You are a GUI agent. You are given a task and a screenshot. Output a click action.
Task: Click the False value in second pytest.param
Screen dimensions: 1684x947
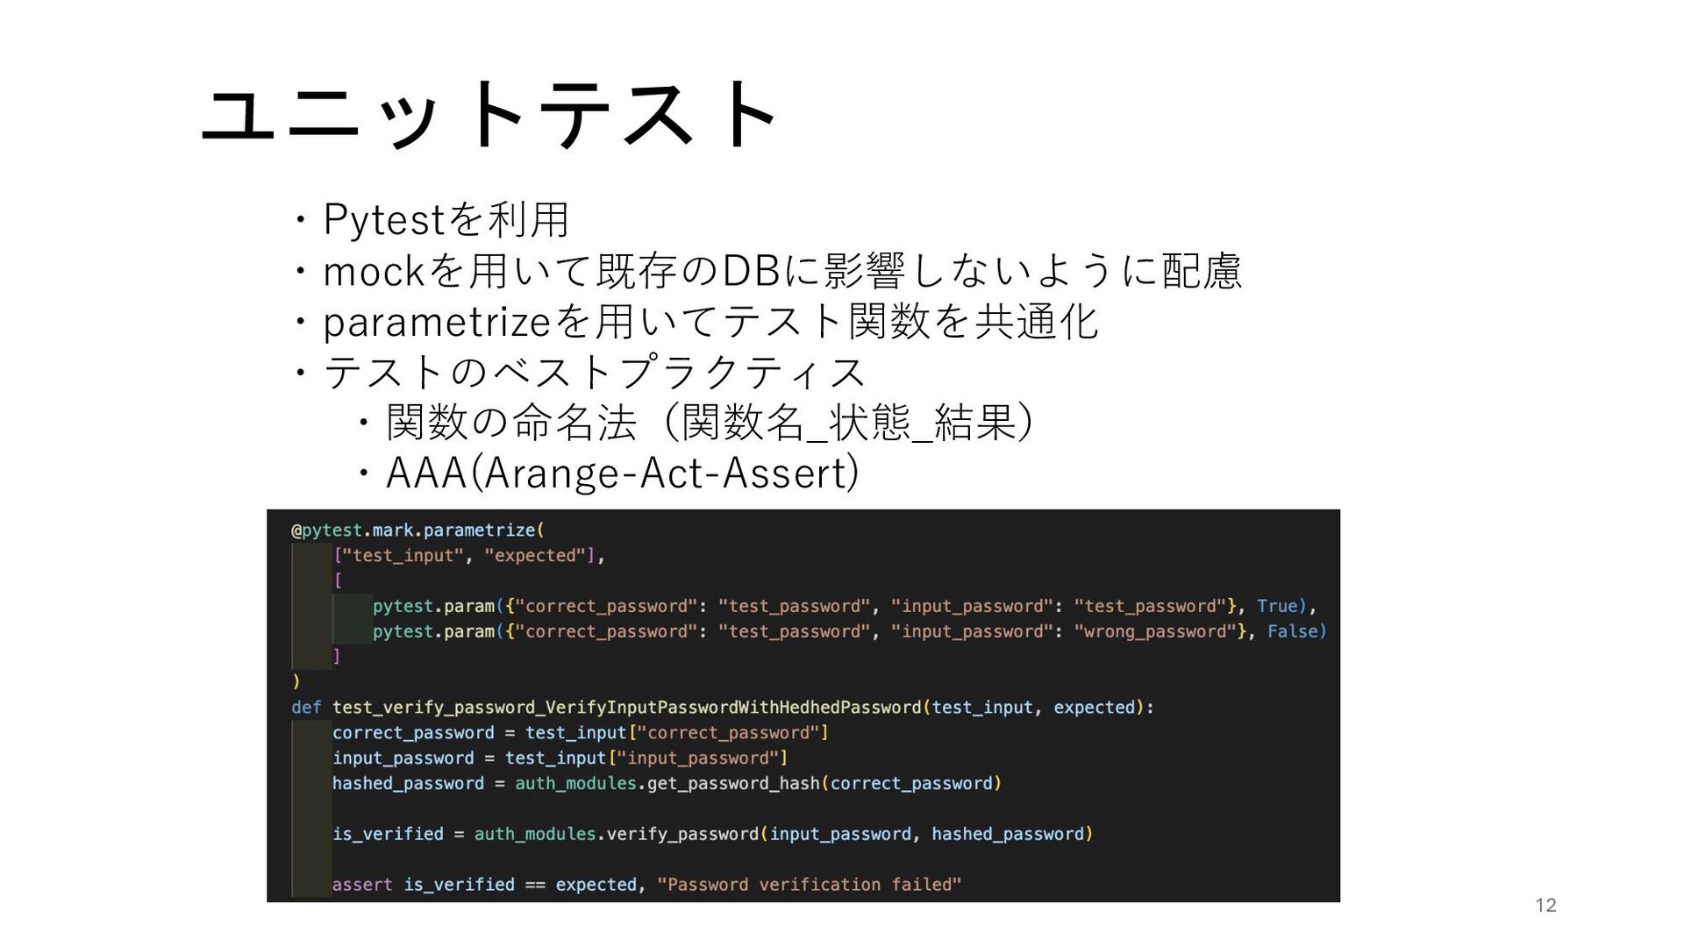point(1293,631)
